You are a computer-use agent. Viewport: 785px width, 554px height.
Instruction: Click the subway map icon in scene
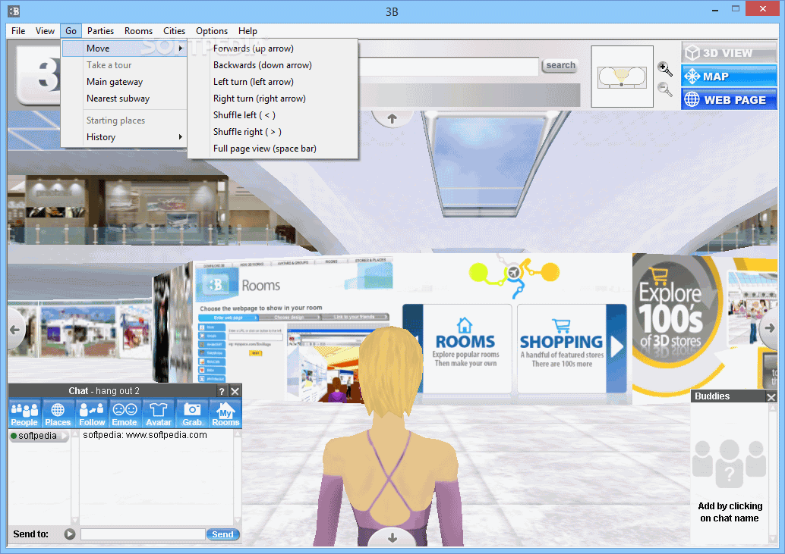point(514,275)
